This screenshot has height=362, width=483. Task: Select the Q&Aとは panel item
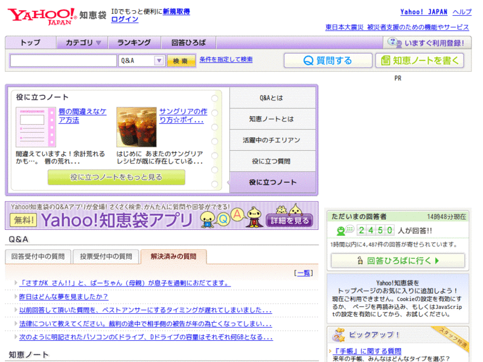coord(272,98)
